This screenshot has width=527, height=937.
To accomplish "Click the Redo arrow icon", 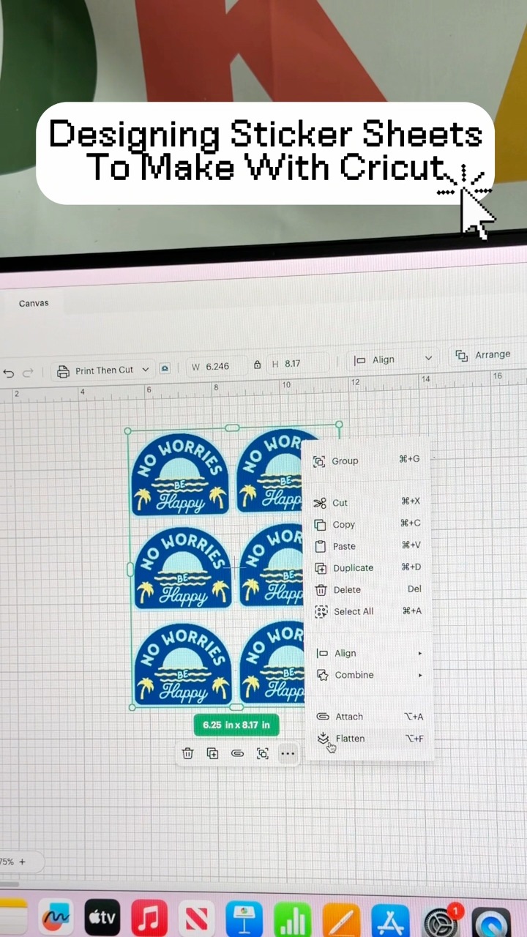I will click(28, 373).
